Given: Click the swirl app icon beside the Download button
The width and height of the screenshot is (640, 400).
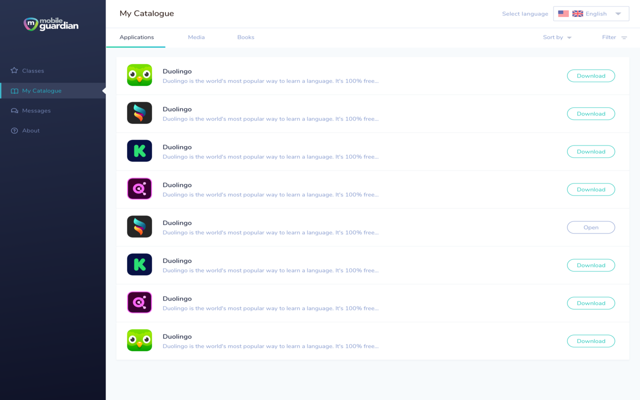Looking at the screenshot, I should click(x=139, y=113).
